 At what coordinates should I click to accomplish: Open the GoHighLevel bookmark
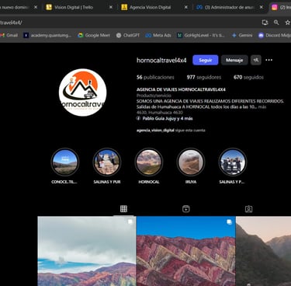(x=201, y=35)
